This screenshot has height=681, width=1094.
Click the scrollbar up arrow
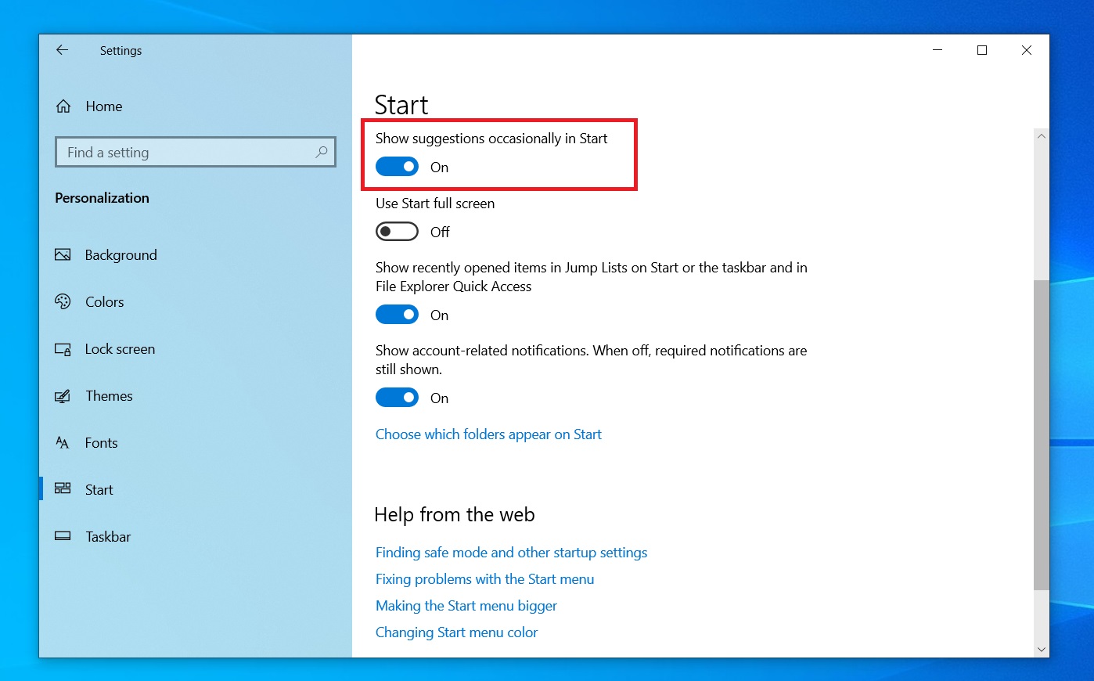click(x=1041, y=136)
